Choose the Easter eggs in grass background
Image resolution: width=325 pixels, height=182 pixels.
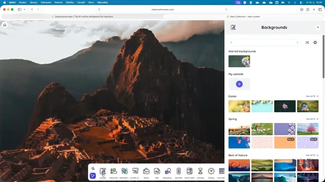point(308,106)
